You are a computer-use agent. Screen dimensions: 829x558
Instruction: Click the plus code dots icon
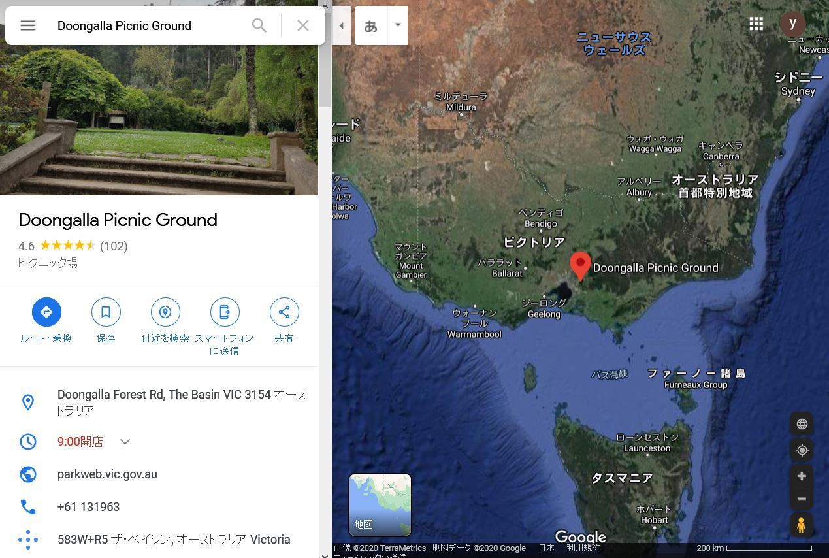(28, 540)
